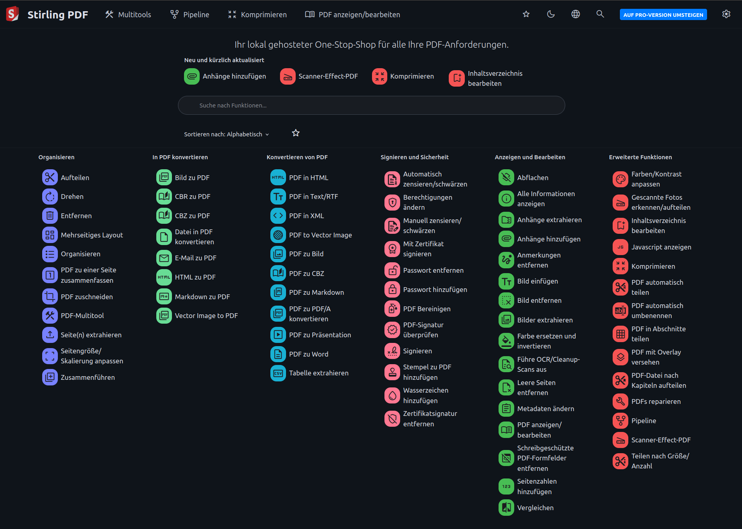The width and height of the screenshot is (742, 529).
Task: Open the PDF in HTML icon
Action: click(278, 177)
